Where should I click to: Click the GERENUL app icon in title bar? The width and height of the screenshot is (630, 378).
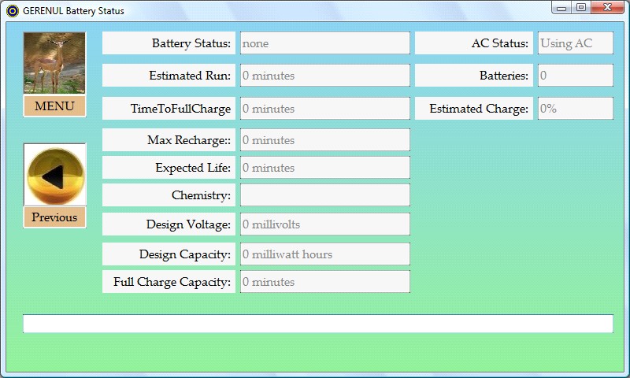pos(12,10)
